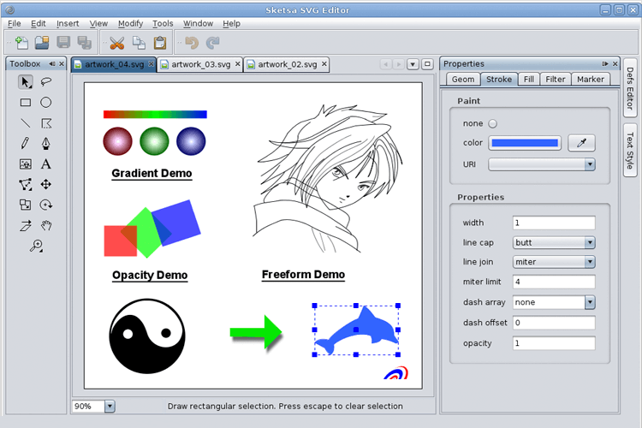Pick the Text tool in Toolbox
This screenshot has height=428, width=642.
click(x=46, y=163)
